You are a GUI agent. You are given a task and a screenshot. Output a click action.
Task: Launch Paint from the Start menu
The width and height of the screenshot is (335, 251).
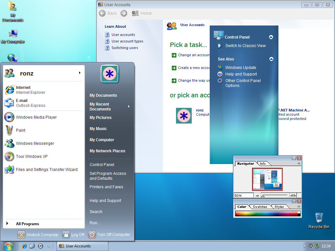point(20,130)
